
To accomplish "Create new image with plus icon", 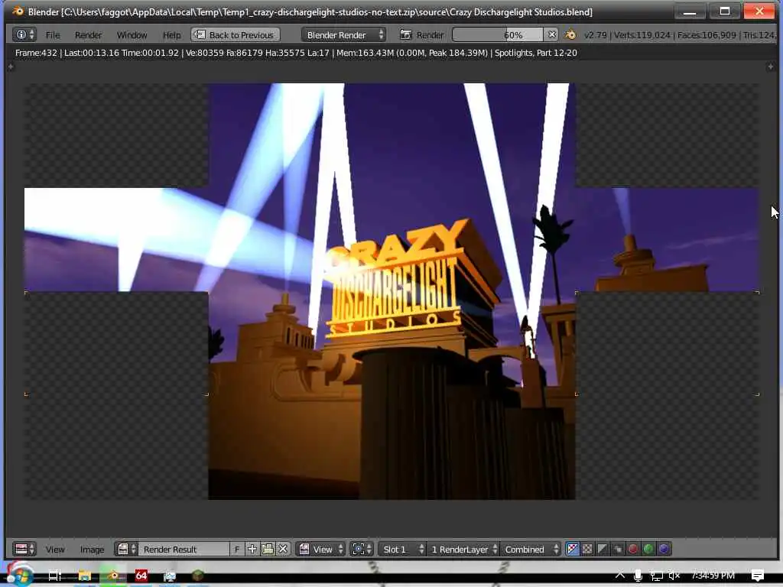I will 252,549.
